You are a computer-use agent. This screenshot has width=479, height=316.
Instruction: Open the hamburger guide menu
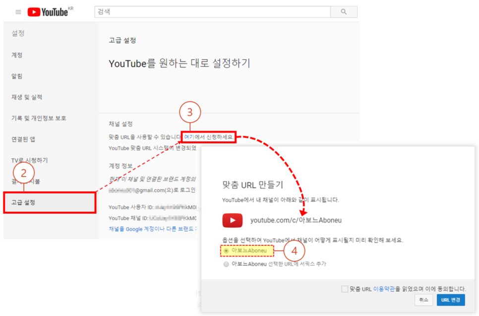tap(18, 12)
